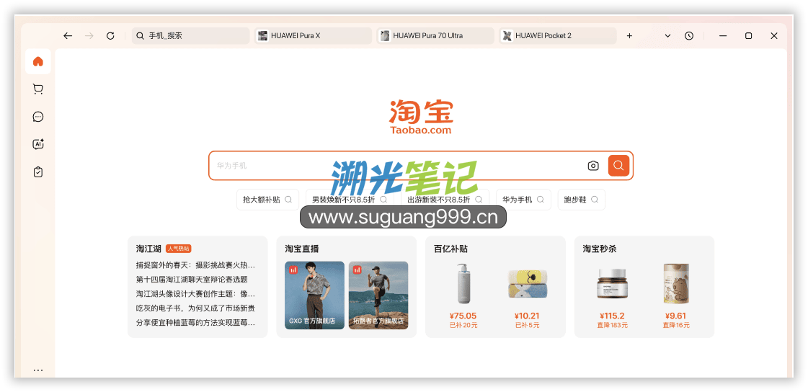Open the 淘宝秒杀 card heading
Screen dimensions: 808x392
click(x=599, y=249)
